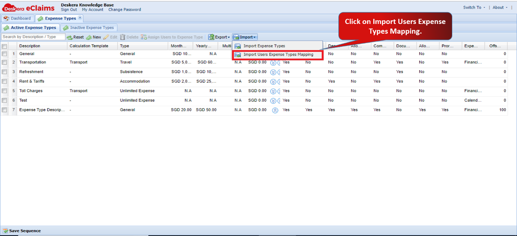Collapse the Import dropdown arrow
The width and height of the screenshot is (517, 236).
(255, 37)
